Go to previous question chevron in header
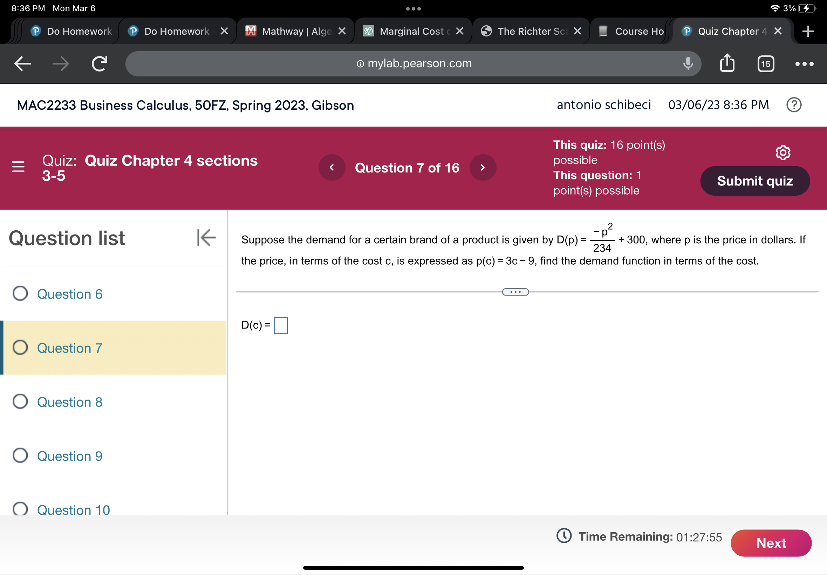The image size is (827, 575). [332, 168]
